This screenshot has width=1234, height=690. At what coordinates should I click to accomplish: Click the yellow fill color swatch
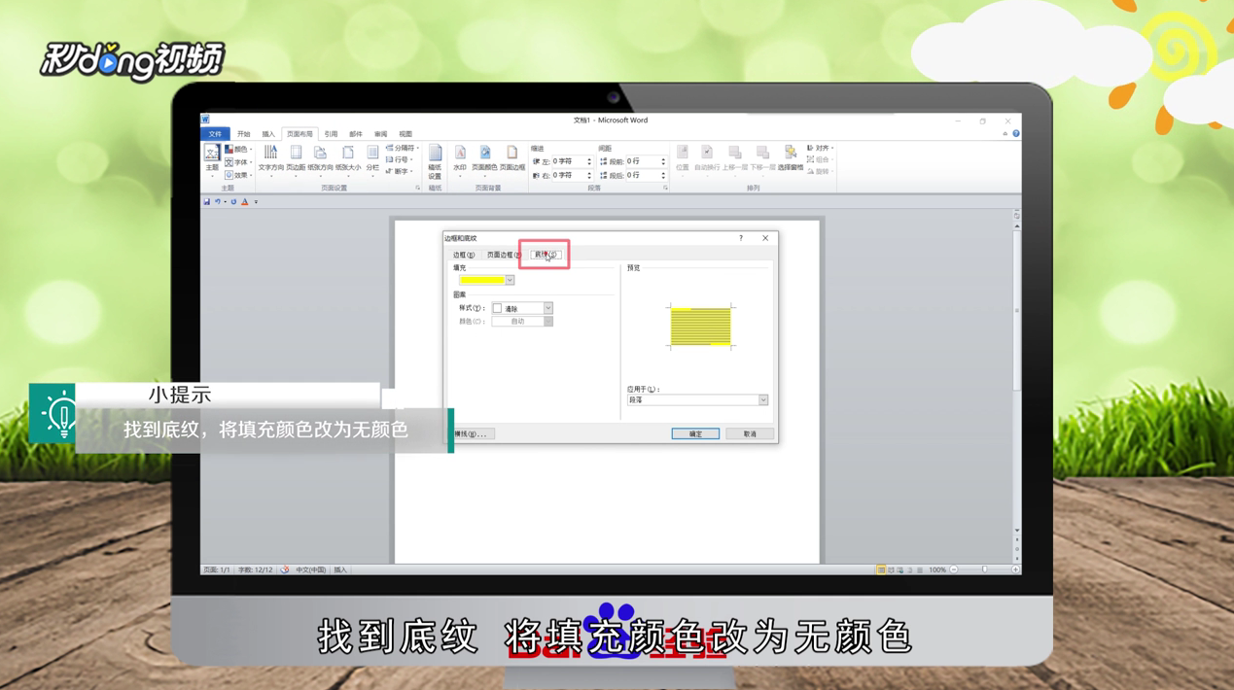tap(481, 280)
